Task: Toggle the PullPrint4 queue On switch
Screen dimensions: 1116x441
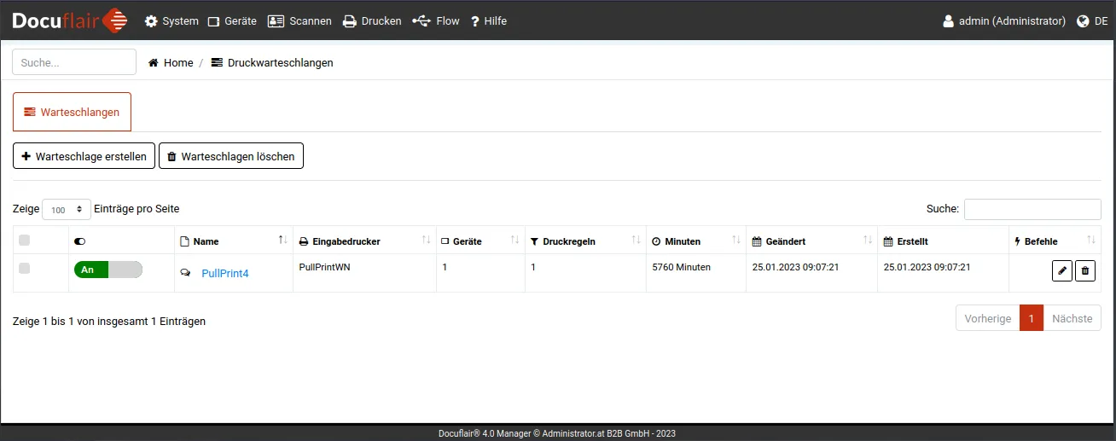Action: [x=108, y=270]
